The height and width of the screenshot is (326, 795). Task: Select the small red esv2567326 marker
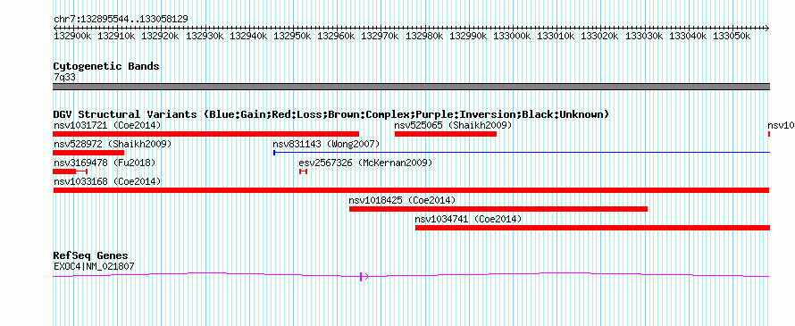click(303, 171)
